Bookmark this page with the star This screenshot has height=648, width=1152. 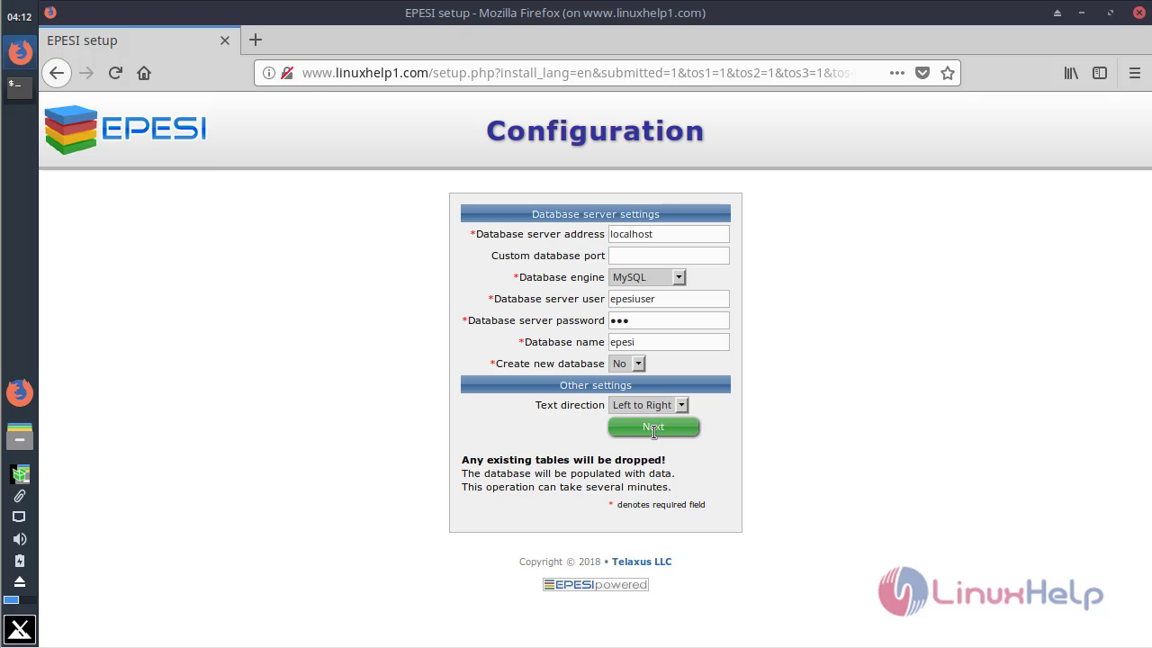[948, 73]
